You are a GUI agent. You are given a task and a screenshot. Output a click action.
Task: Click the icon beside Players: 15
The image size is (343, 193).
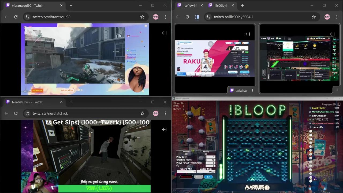339,104
